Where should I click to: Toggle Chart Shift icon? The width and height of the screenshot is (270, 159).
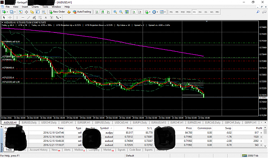point(140,12)
